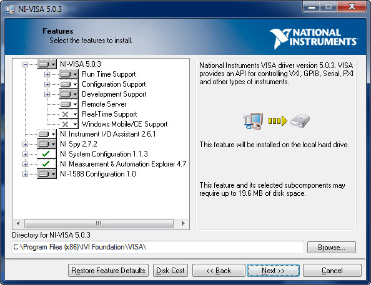The height and width of the screenshot is (285, 371).
Task: Close the NI-VISA installer window
Action: point(352,7)
